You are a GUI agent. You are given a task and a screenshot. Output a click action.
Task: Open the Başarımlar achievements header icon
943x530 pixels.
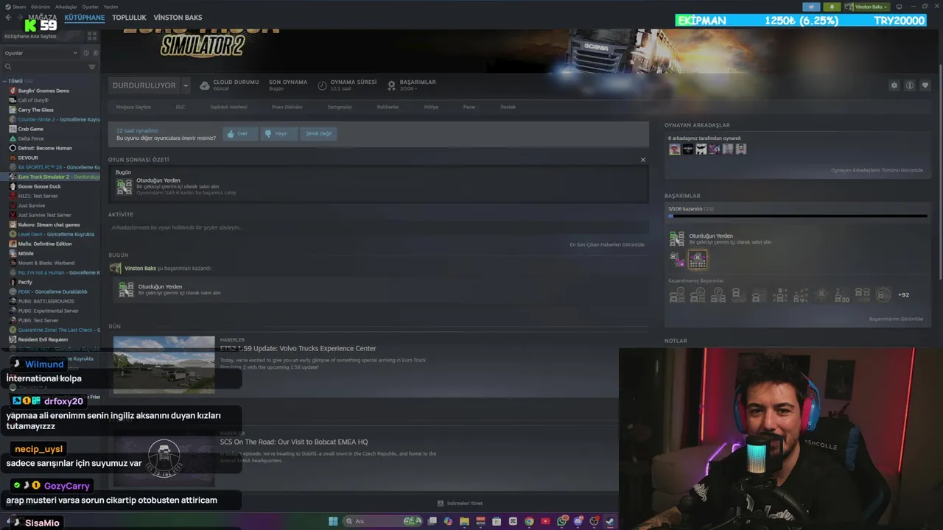point(391,85)
